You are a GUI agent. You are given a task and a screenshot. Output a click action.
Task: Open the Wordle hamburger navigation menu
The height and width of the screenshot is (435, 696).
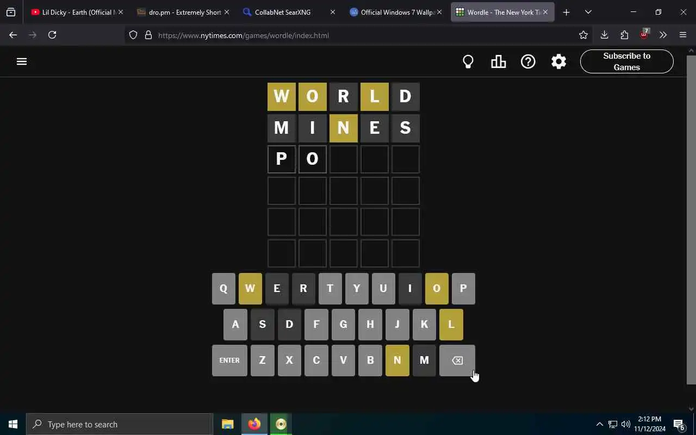(x=22, y=61)
